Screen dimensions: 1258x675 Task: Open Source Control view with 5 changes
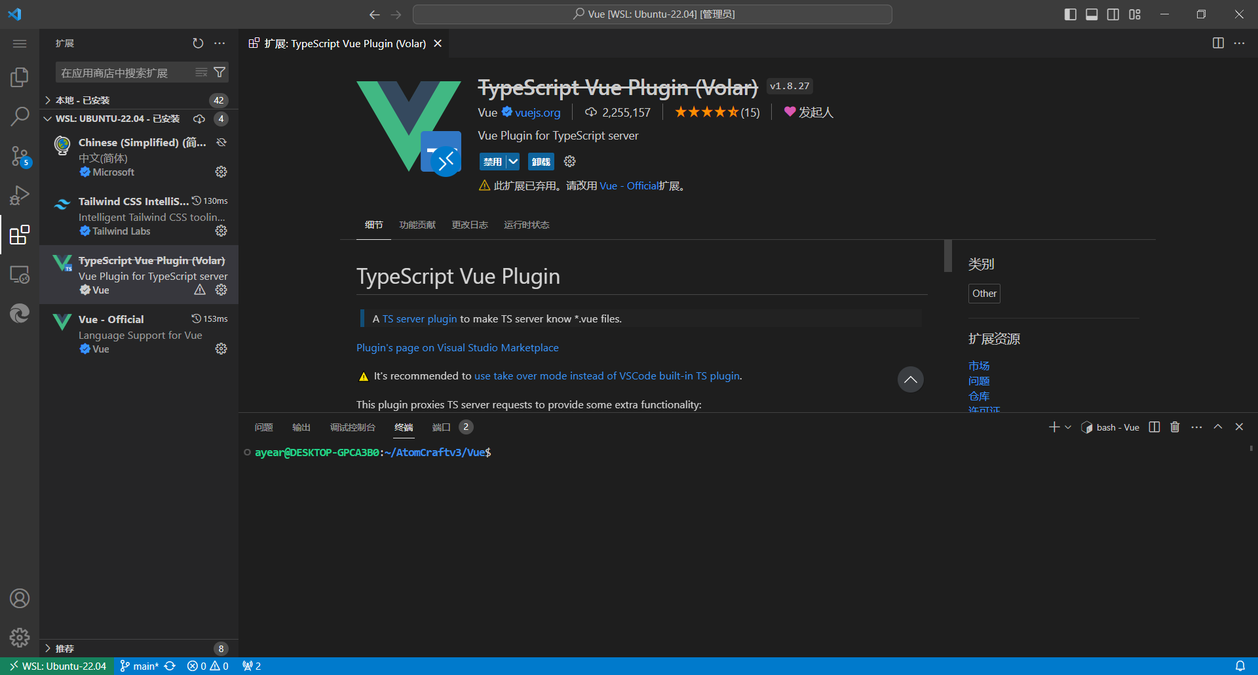click(x=20, y=156)
